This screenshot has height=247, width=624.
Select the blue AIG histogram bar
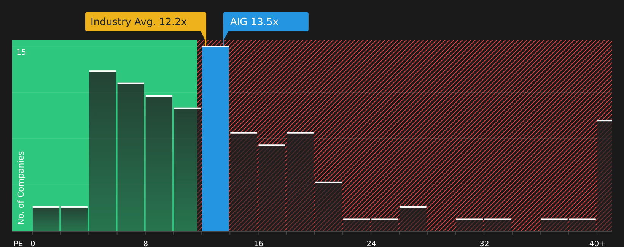tap(215, 138)
